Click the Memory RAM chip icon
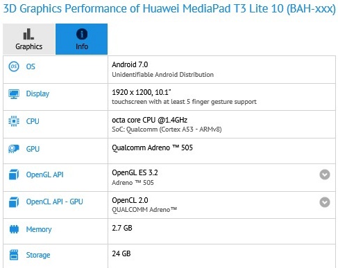The image size is (338, 268). [14, 229]
